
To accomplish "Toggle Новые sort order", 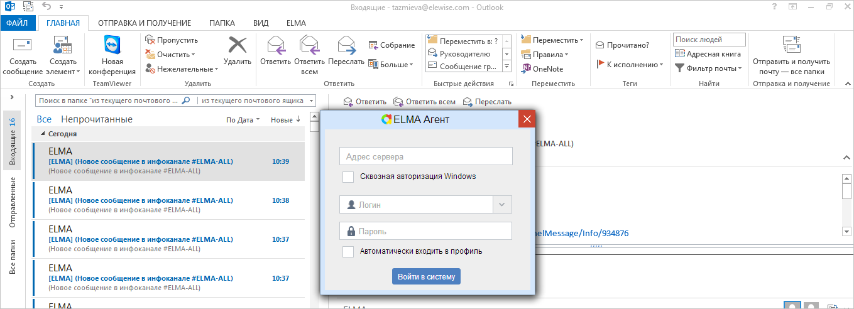I will [x=285, y=120].
